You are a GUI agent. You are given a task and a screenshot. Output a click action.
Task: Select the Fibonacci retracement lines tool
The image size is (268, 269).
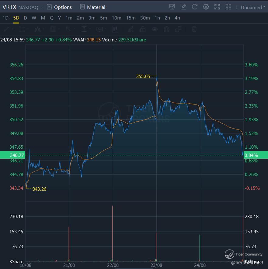[53, 29]
